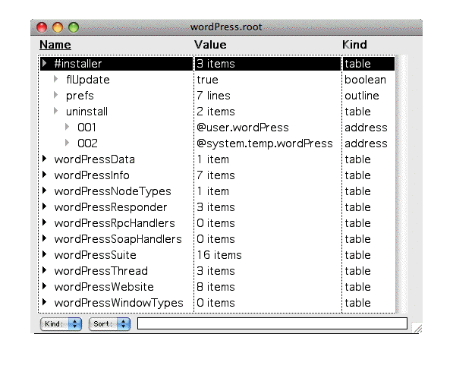Screen dimensions: 453x375
Task: Open the Sort popup menu
Action: [109, 324]
